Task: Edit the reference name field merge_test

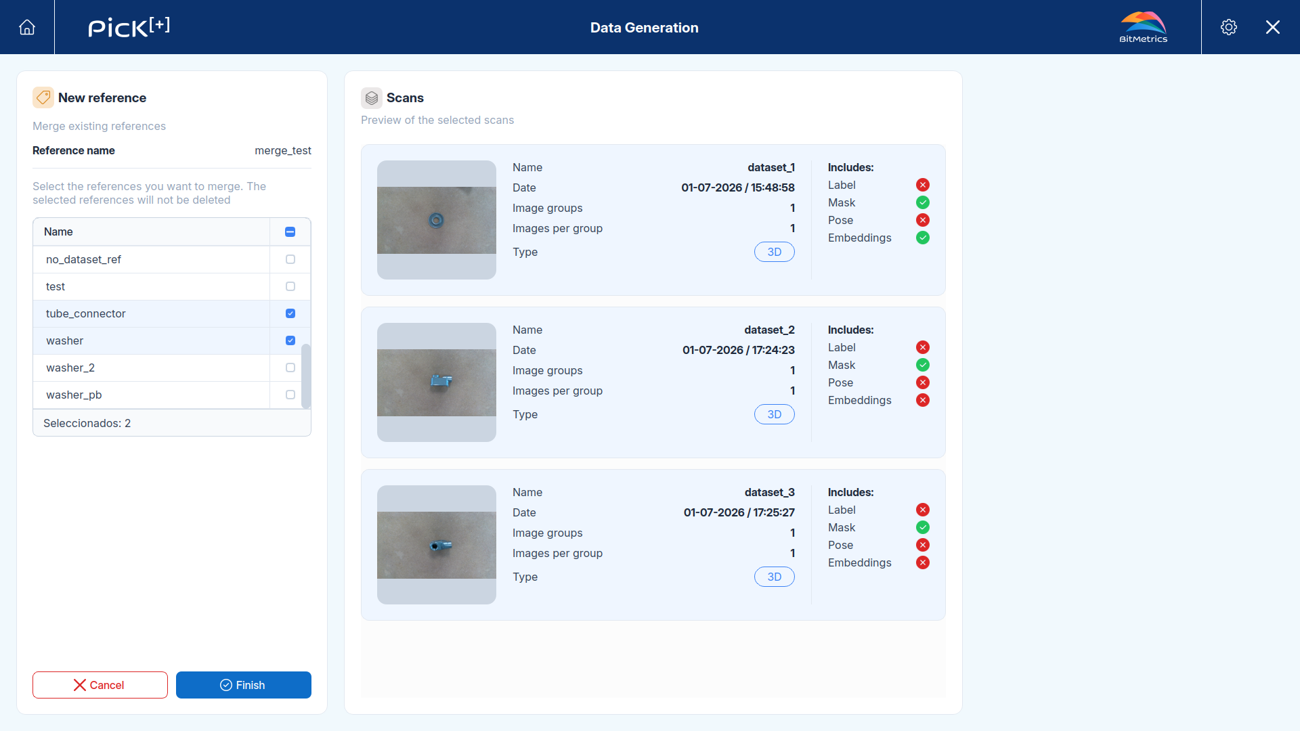Action: click(x=283, y=150)
